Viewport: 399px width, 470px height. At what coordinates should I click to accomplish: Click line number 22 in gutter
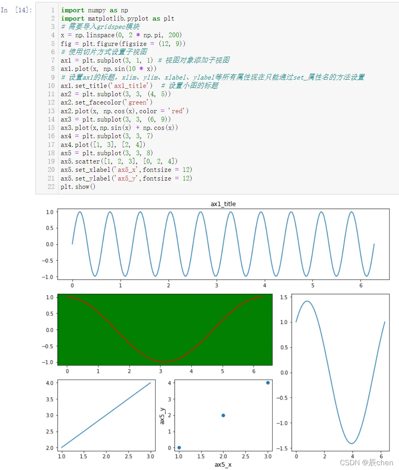pyautogui.click(x=51, y=187)
